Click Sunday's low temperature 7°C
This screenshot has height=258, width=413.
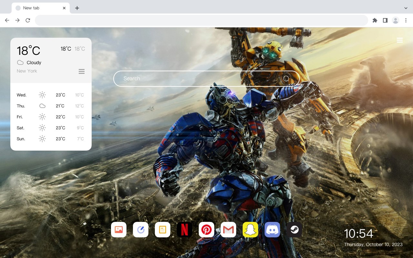(80, 139)
